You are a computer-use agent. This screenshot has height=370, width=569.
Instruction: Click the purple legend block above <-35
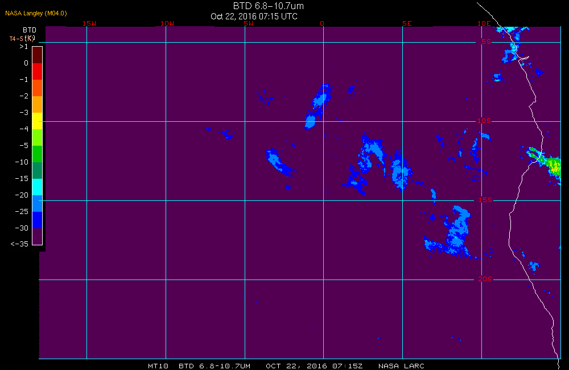tap(38, 236)
